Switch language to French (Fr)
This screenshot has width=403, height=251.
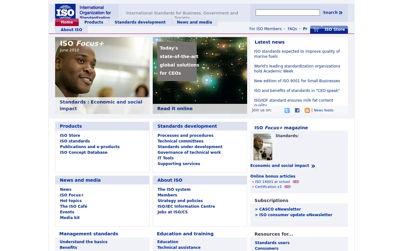(305, 29)
